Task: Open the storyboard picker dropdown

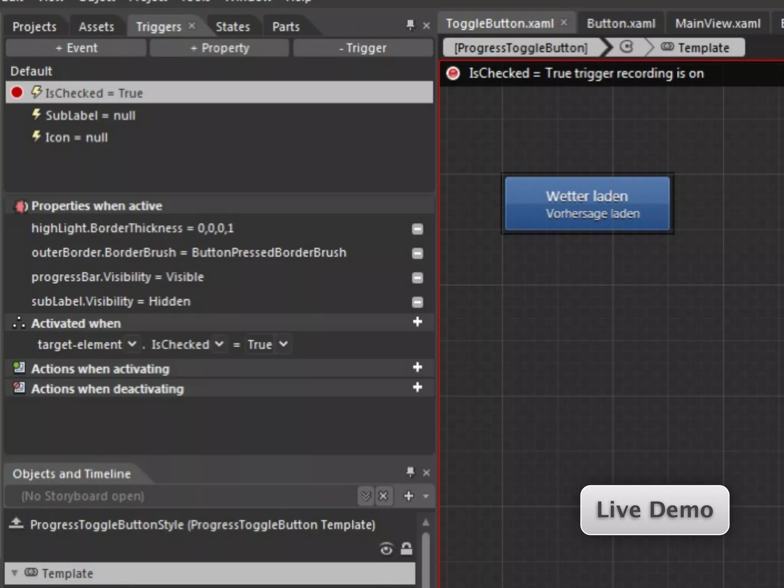Action: click(366, 496)
